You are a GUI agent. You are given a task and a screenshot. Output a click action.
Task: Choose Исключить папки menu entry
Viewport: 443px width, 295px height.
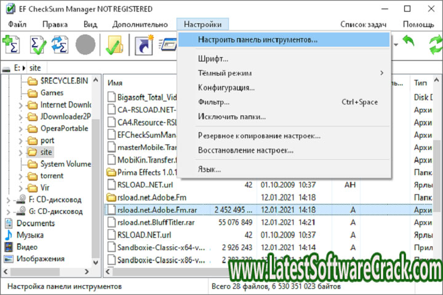click(284, 116)
